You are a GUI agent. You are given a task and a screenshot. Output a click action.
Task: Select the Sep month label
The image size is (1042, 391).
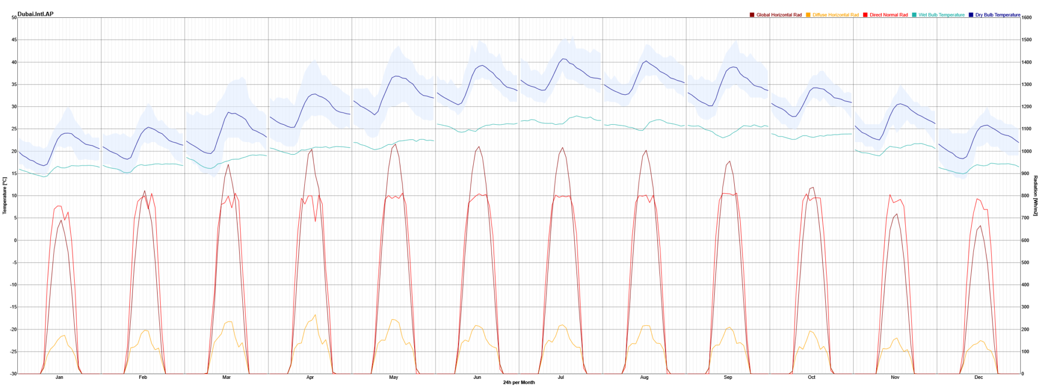pos(728,377)
